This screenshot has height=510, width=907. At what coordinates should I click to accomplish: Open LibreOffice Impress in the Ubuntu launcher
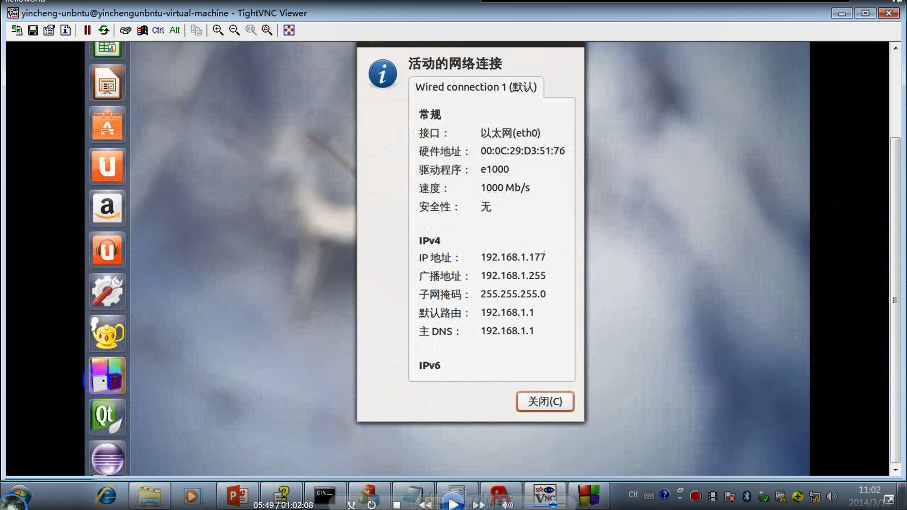point(107,83)
